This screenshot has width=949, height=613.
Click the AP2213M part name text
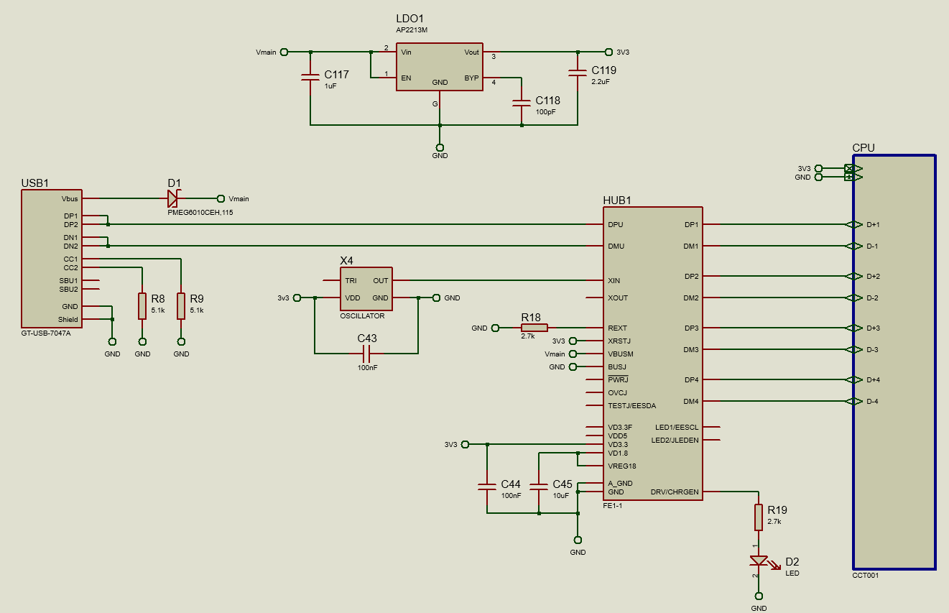[x=412, y=30]
